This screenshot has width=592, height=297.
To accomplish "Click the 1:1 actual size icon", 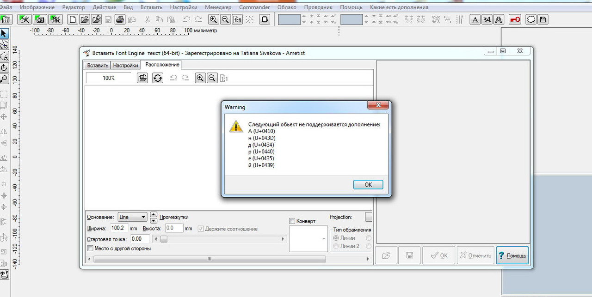I will click(x=237, y=19).
